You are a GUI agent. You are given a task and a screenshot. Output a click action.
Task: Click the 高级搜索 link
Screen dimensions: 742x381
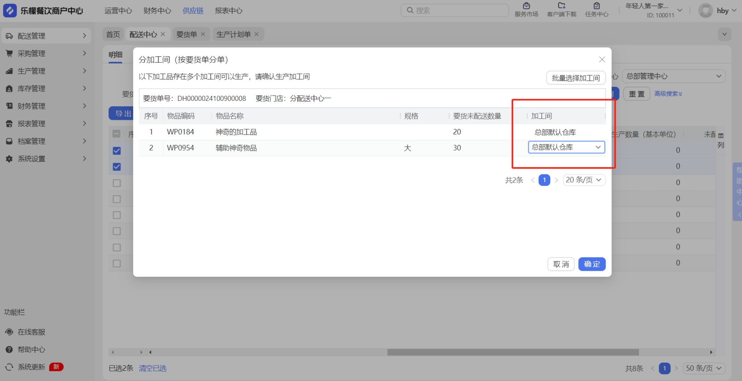click(x=668, y=94)
